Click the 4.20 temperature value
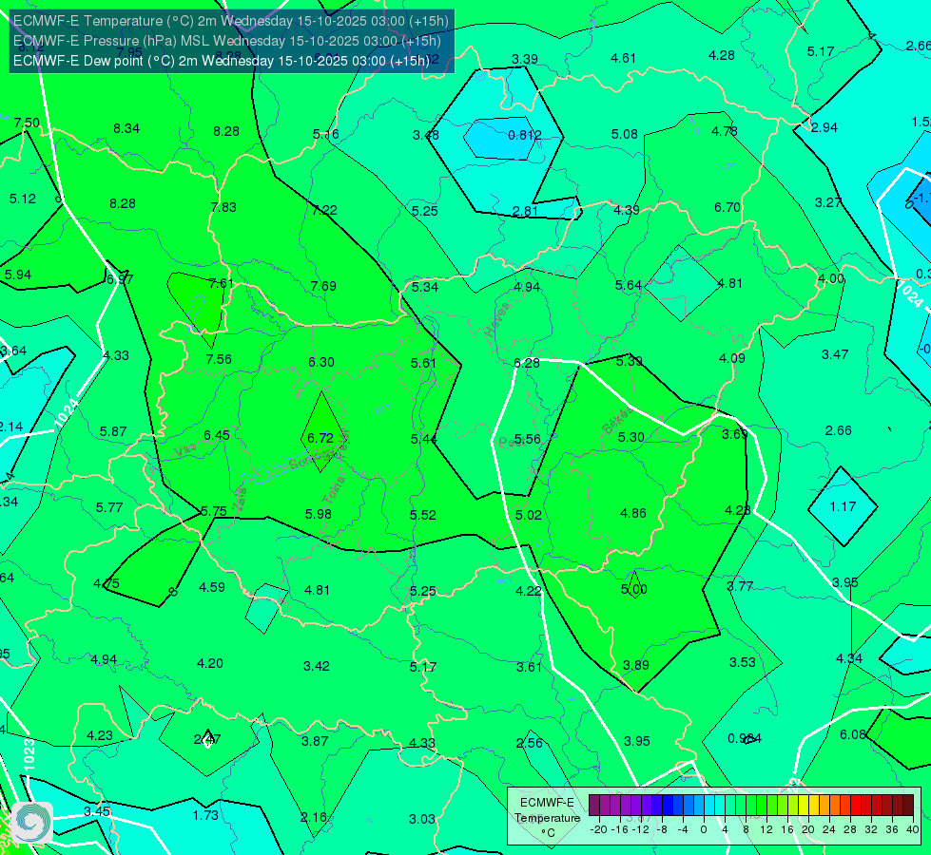Image resolution: width=931 pixels, height=855 pixels. [210, 663]
